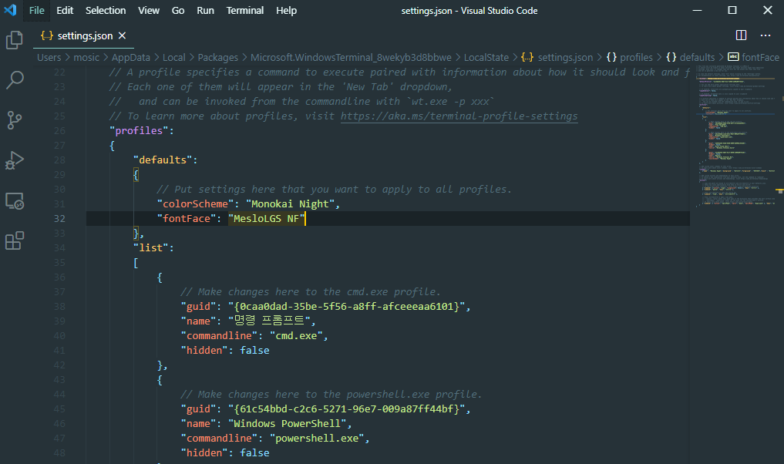Click the "list" key on line 34
Viewport: 784px width, 464px height.
click(x=150, y=248)
